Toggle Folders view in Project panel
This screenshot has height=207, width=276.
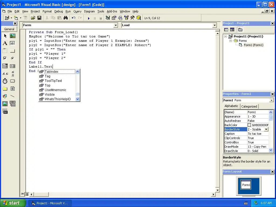pyautogui.click(x=240, y=30)
